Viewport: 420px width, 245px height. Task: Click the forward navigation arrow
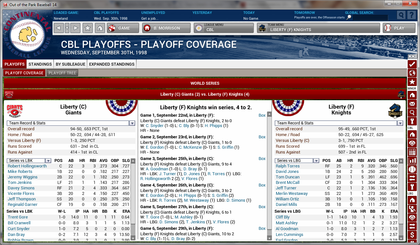pos(75,28)
